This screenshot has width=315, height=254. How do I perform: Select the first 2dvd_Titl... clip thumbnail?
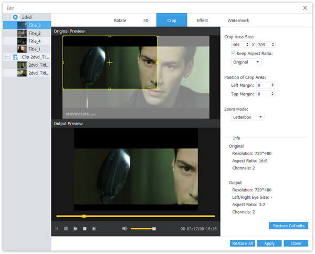pos(22,65)
